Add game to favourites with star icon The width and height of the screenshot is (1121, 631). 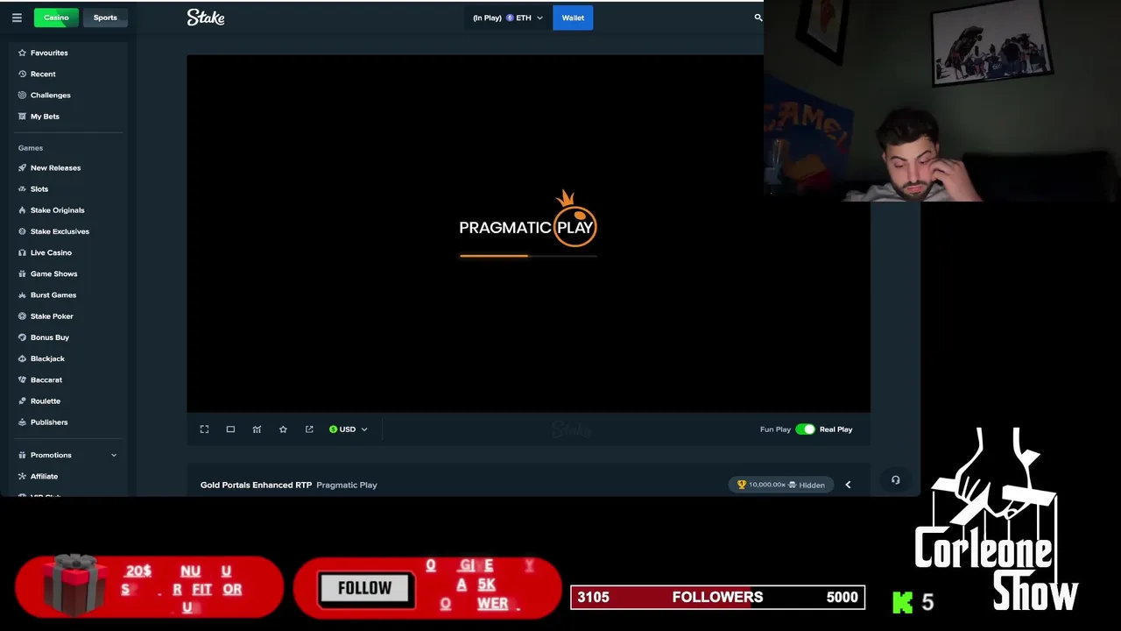(x=283, y=429)
